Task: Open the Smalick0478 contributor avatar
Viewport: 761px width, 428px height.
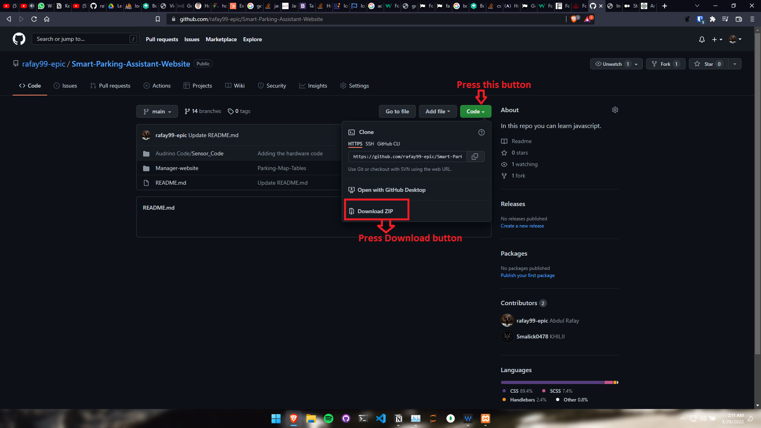Action: tap(507, 336)
